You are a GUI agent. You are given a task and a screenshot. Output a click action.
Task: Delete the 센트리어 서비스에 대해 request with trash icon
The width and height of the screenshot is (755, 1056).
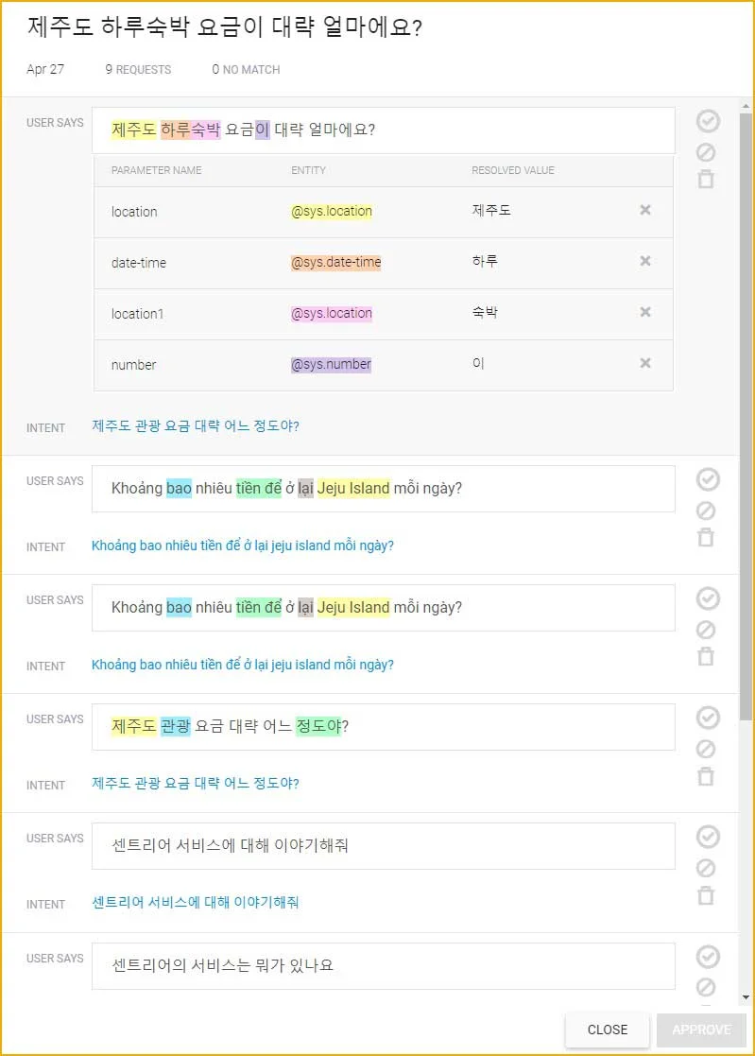coord(706,895)
